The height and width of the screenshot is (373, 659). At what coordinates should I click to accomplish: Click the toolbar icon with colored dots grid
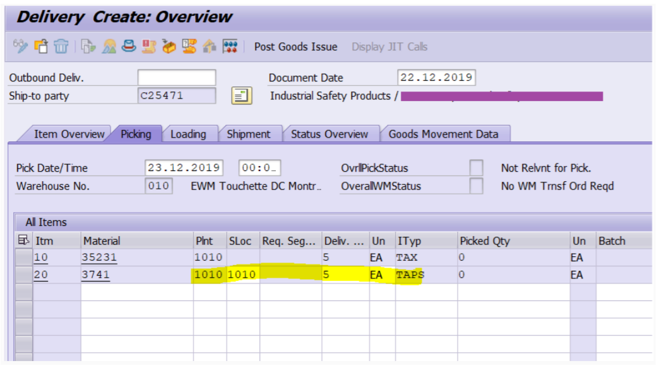pyautogui.click(x=230, y=46)
